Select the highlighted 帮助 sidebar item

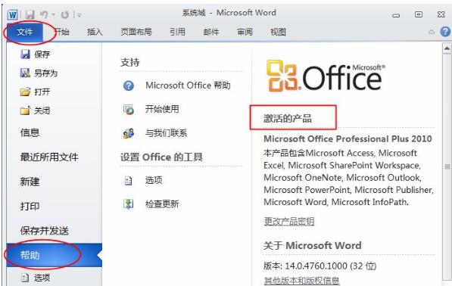pyautogui.click(x=55, y=255)
